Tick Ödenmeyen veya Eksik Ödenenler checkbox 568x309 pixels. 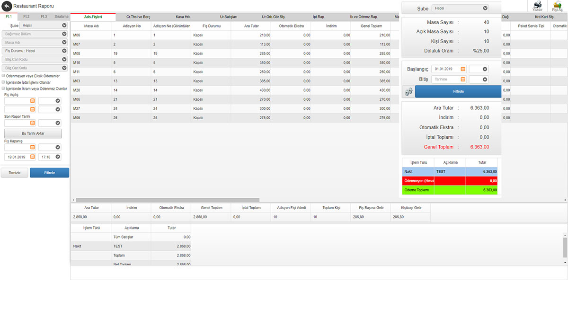[3, 75]
